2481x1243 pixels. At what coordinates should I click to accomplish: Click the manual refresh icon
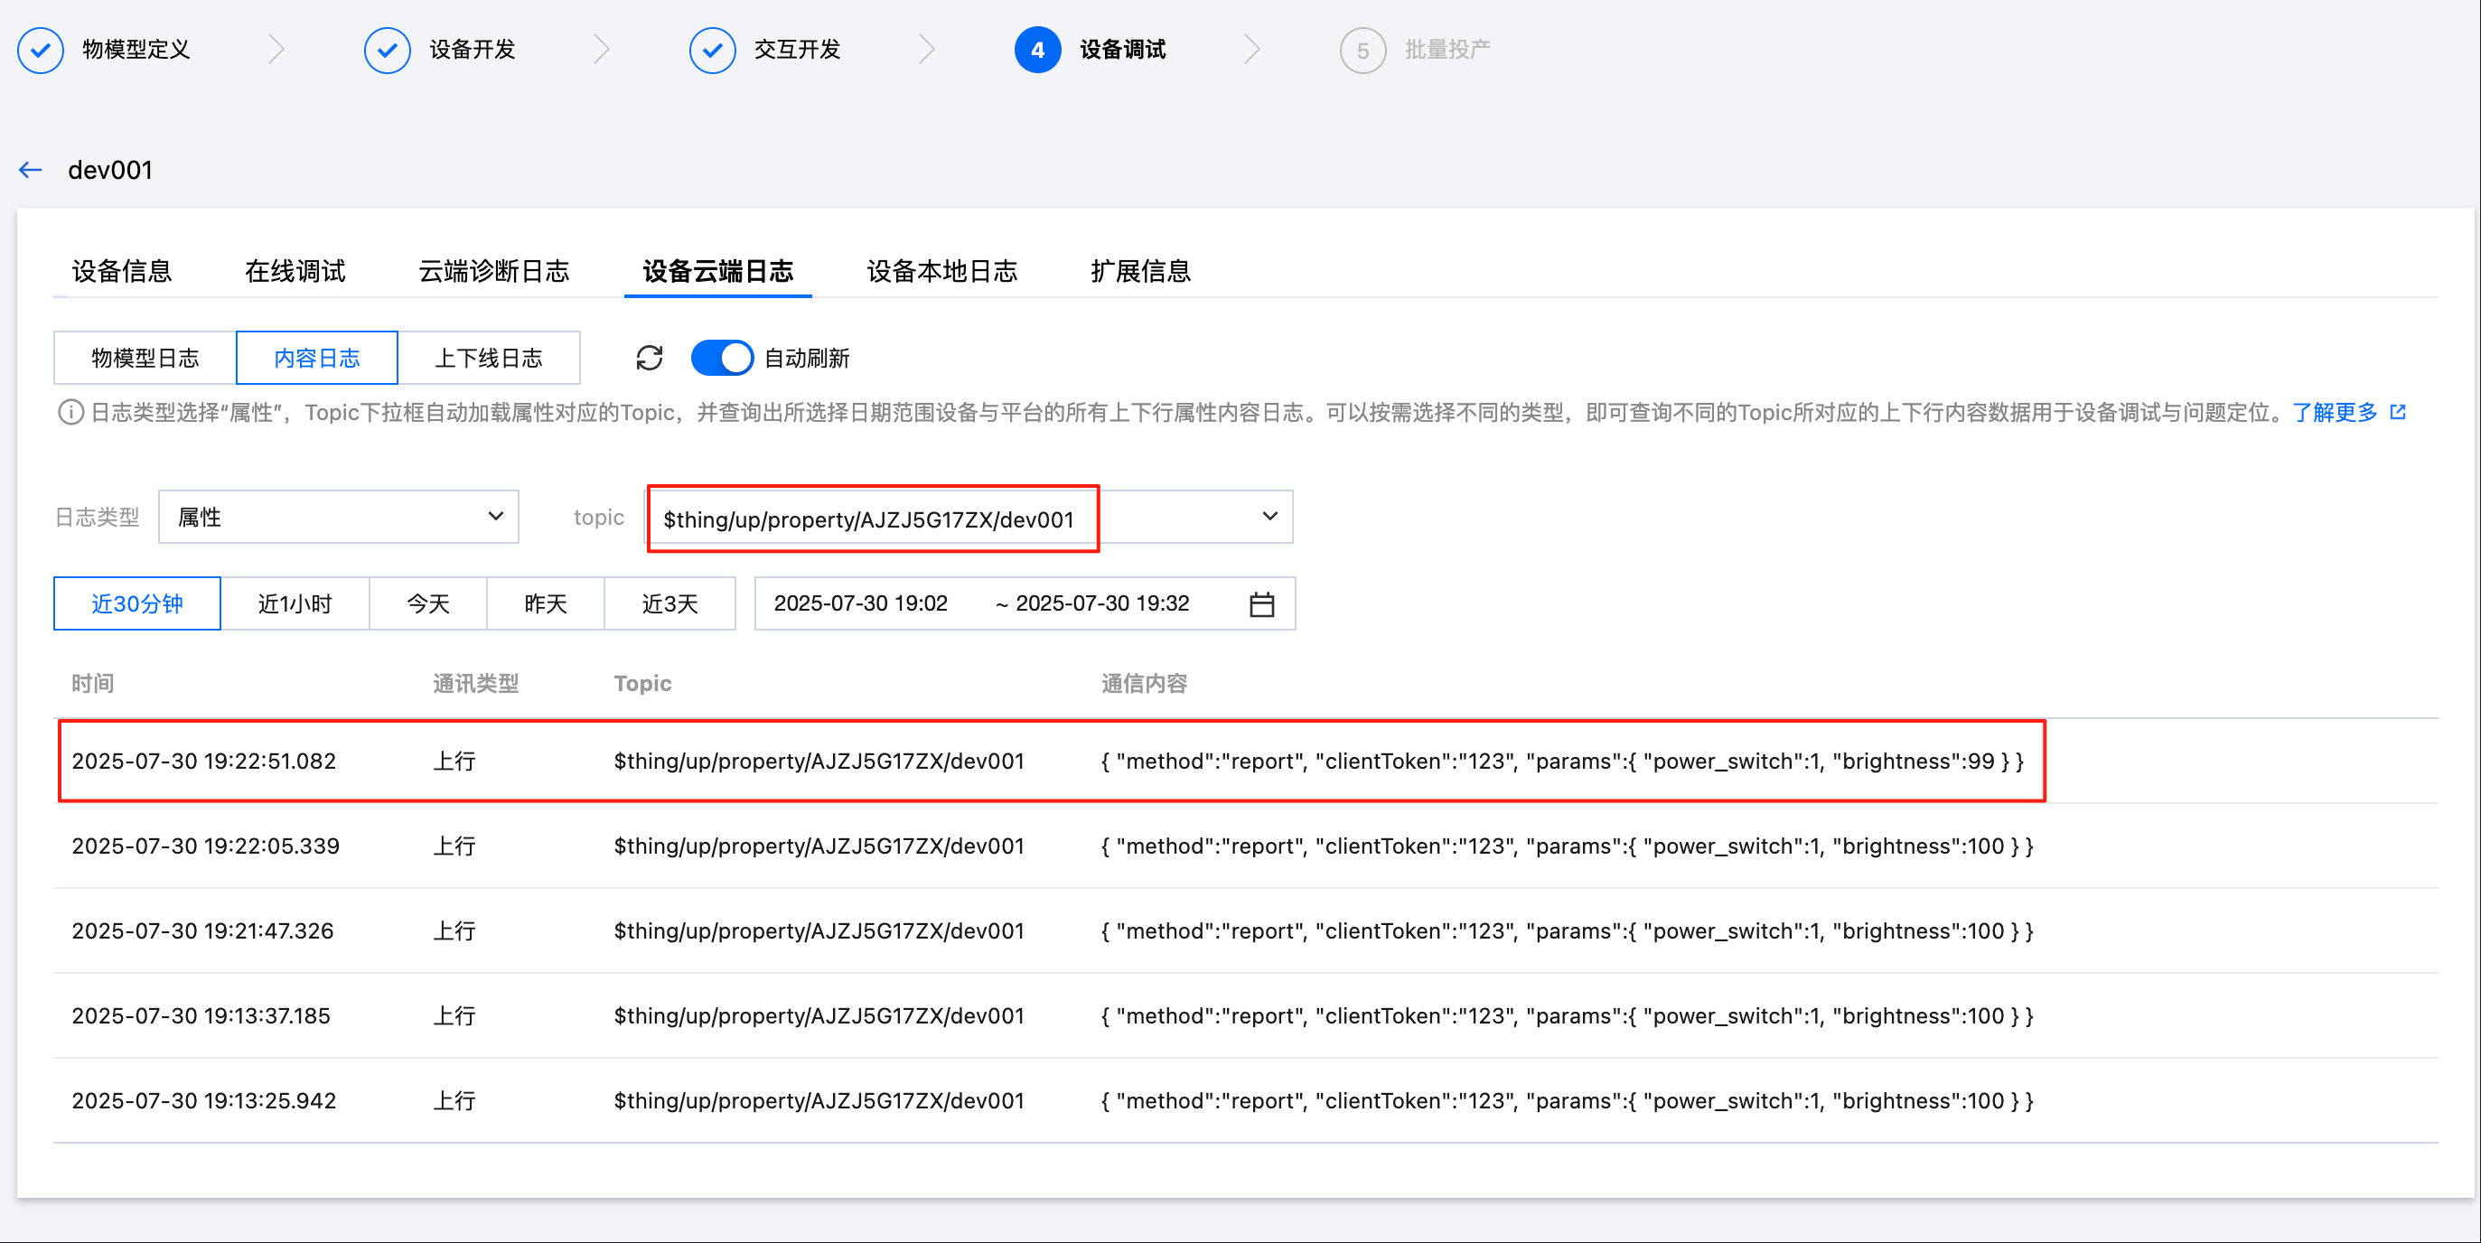[x=649, y=358]
